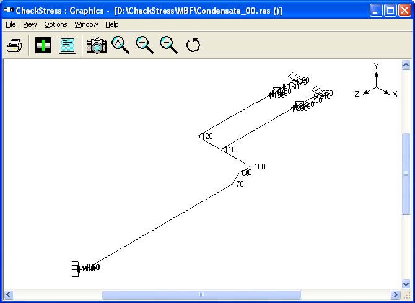
Task: Click the vertical scrollbar up arrow
Action: (406, 65)
